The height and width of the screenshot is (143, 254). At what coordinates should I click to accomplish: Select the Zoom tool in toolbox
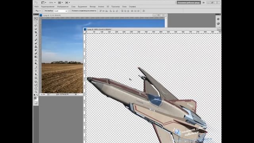(x=36, y=92)
